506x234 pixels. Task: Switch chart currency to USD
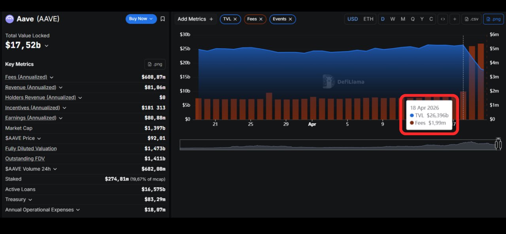point(353,19)
